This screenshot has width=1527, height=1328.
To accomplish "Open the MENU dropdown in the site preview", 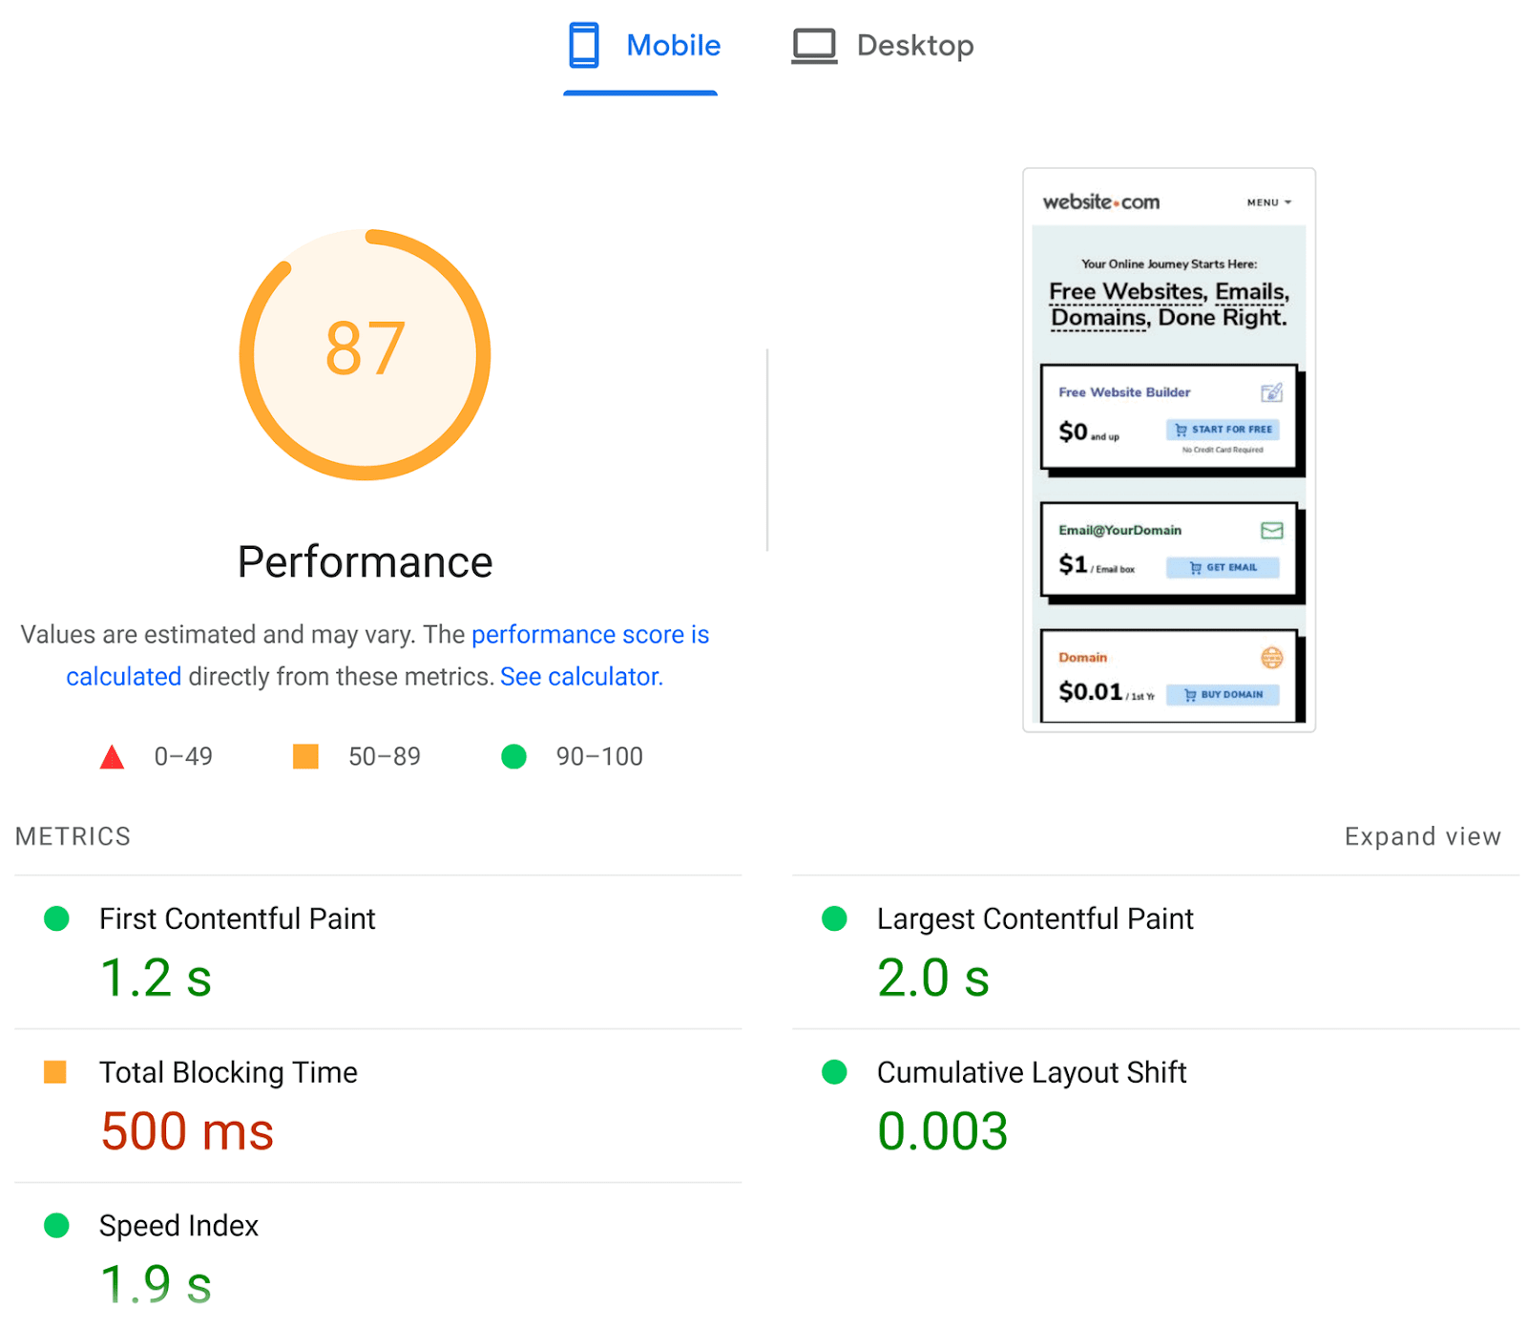I will click(1269, 201).
